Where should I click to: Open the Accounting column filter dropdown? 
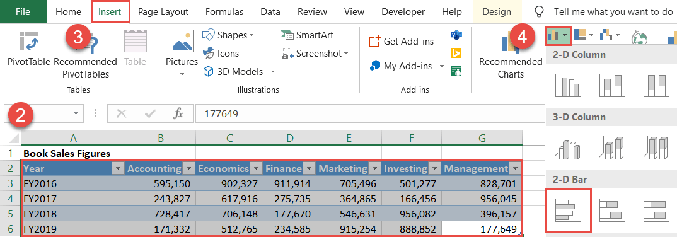click(188, 168)
